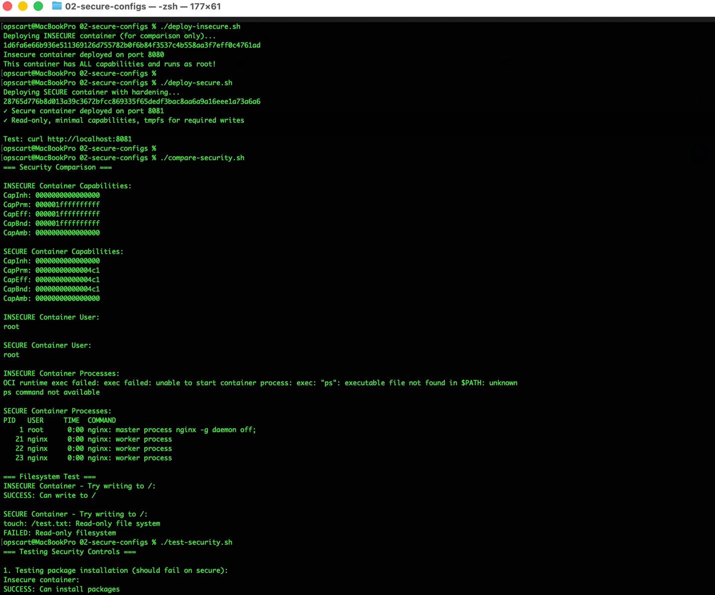Viewport: 715px width, 595px height.
Task: Click 'Insecure container deployed on port 8080'
Action: 84,55
